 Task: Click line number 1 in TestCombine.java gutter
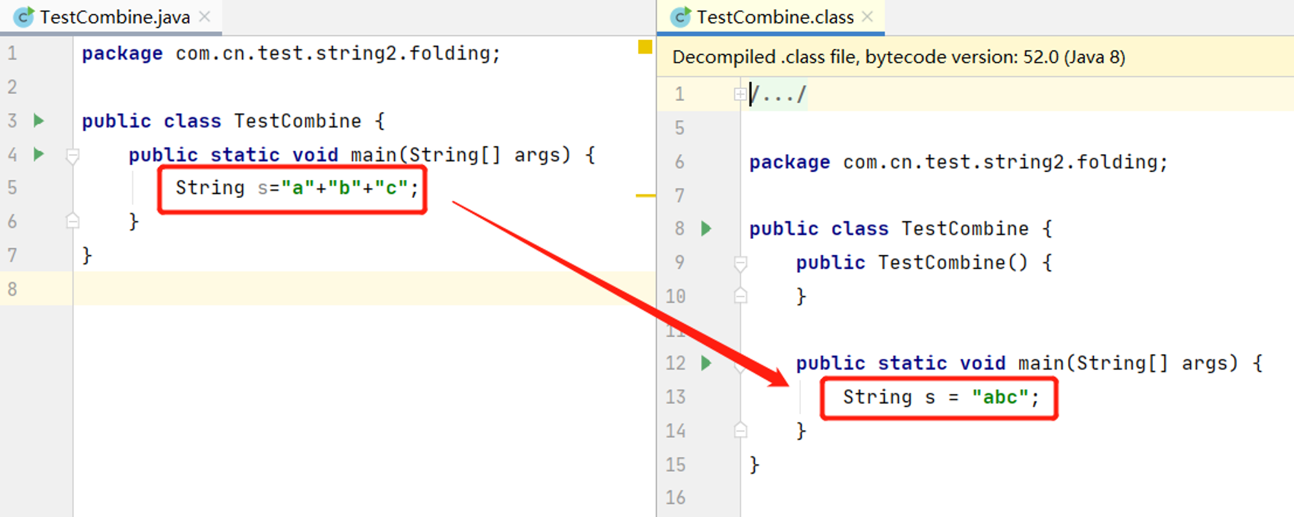[12, 53]
